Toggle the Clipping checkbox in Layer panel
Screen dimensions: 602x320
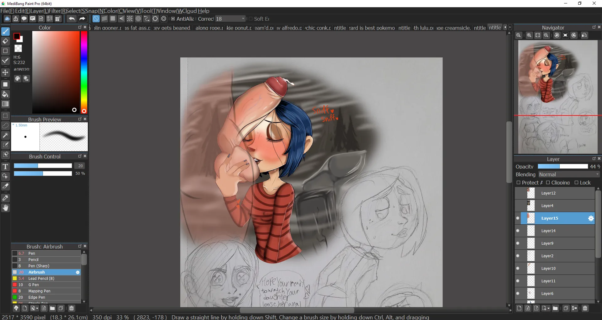548,183
